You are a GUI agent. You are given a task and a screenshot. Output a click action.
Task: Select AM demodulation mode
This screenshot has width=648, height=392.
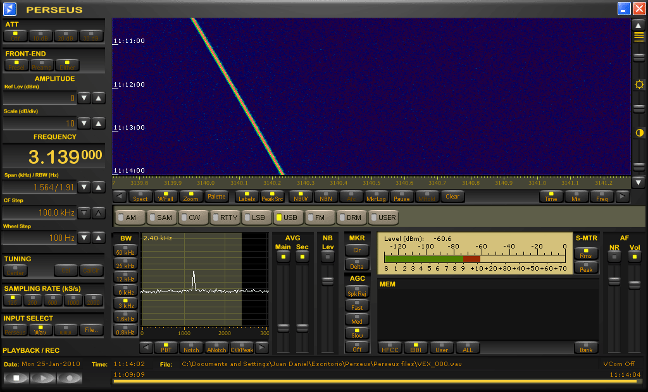point(130,217)
